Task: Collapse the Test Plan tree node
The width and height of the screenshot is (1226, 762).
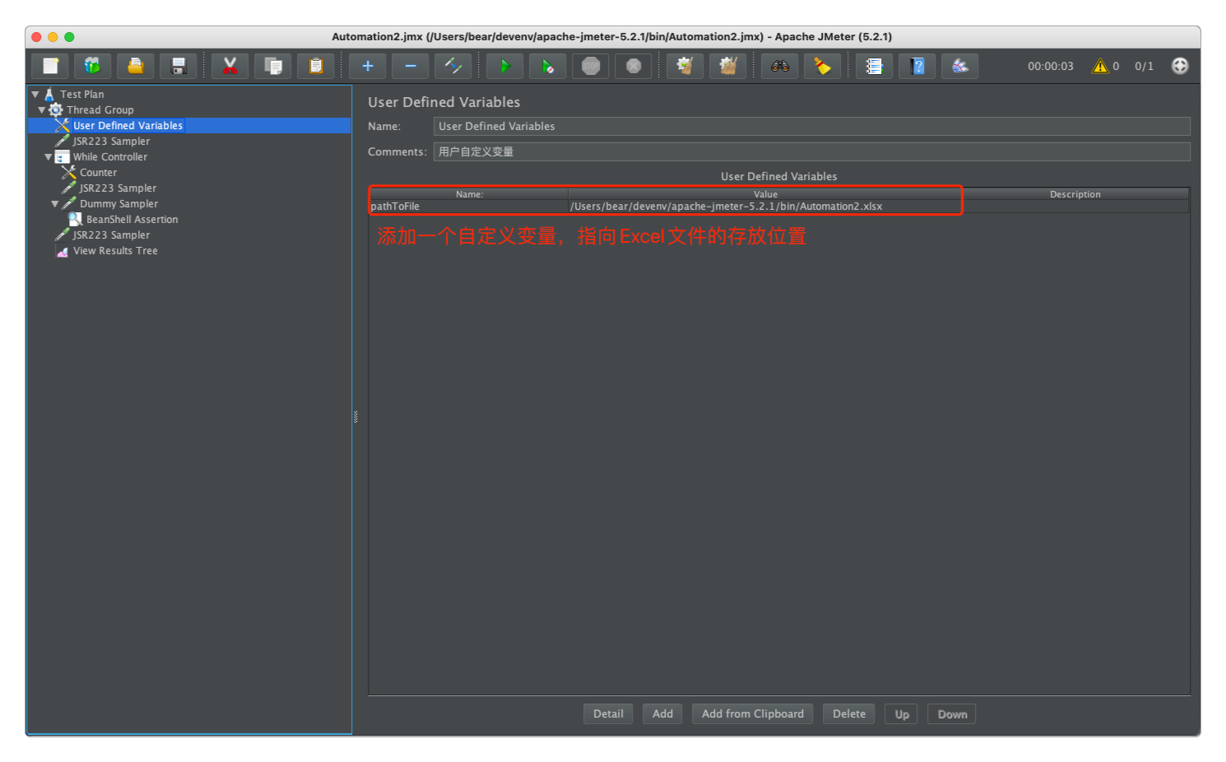Action: [x=35, y=95]
